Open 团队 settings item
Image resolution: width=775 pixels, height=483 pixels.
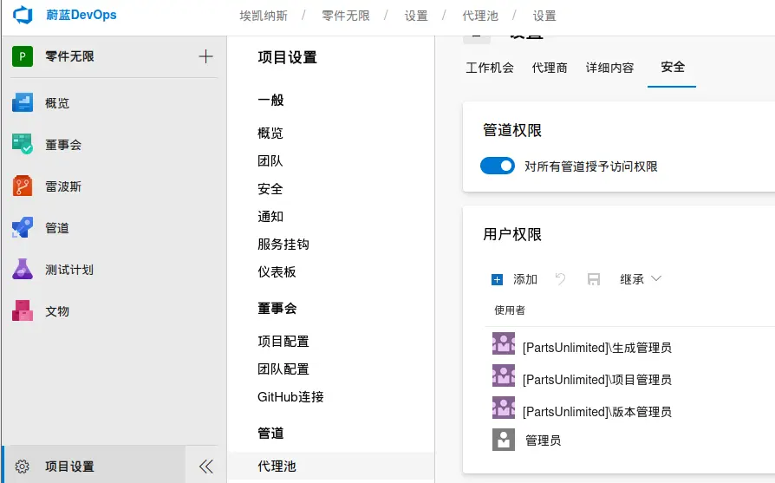[270, 160]
